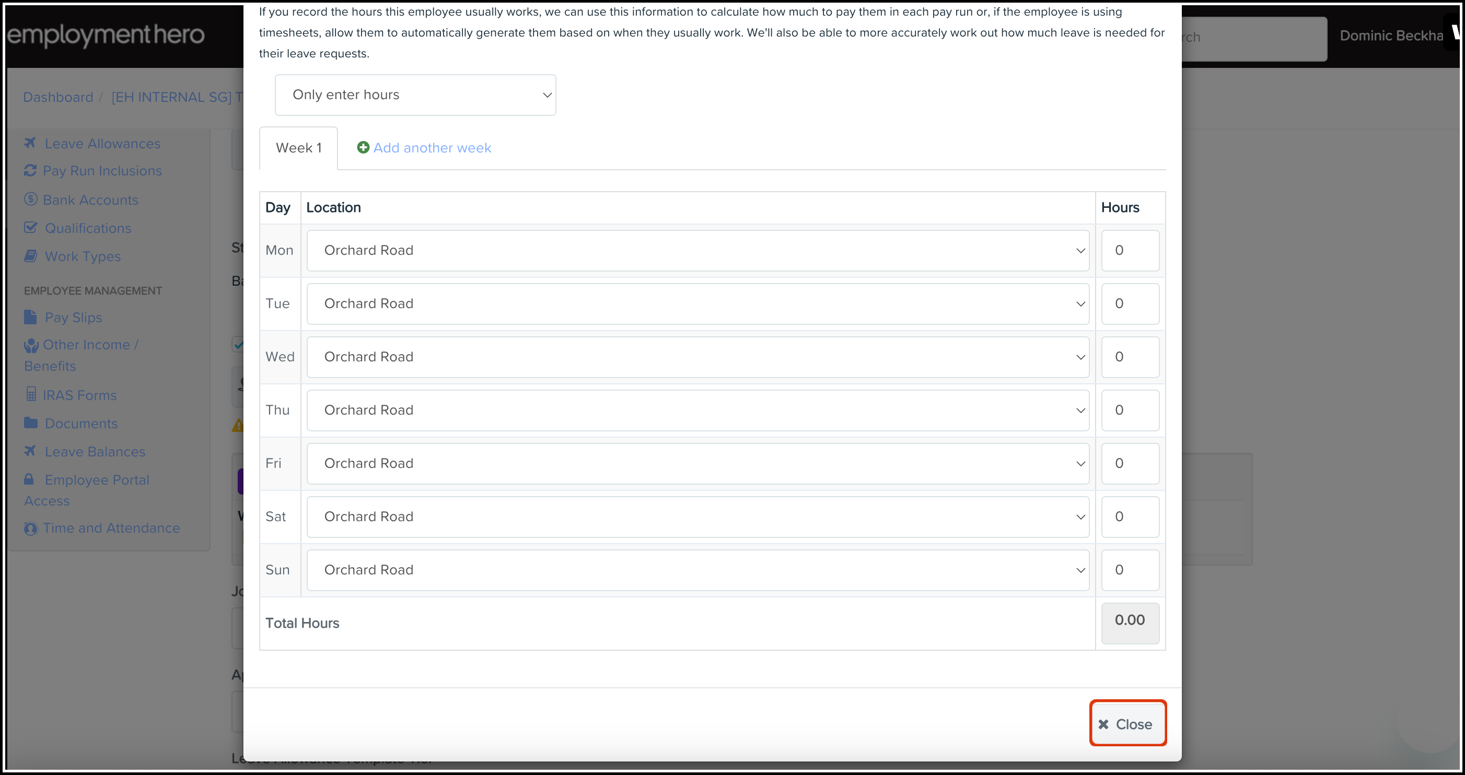Click the Qualifications checkmark icon
The height and width of the screenshot is (775, 1465).
pyautogui.click(x=31, y=228)
